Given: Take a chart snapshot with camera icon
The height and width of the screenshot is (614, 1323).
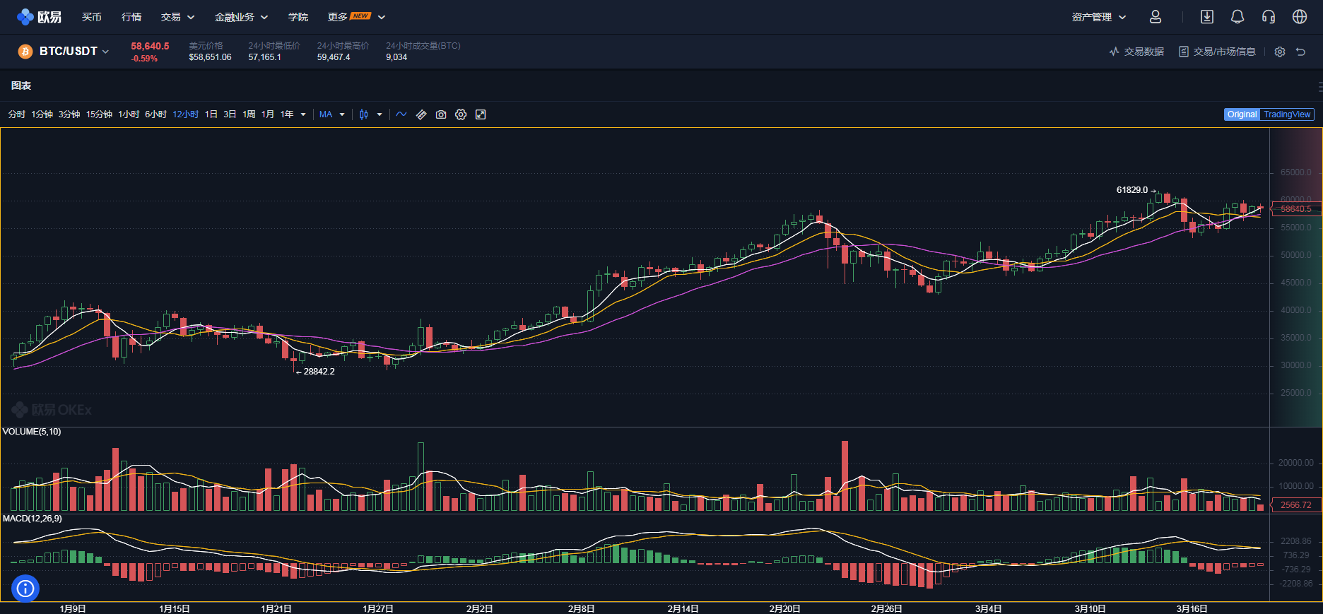Looking at the screenshot, I should (441, 114).
